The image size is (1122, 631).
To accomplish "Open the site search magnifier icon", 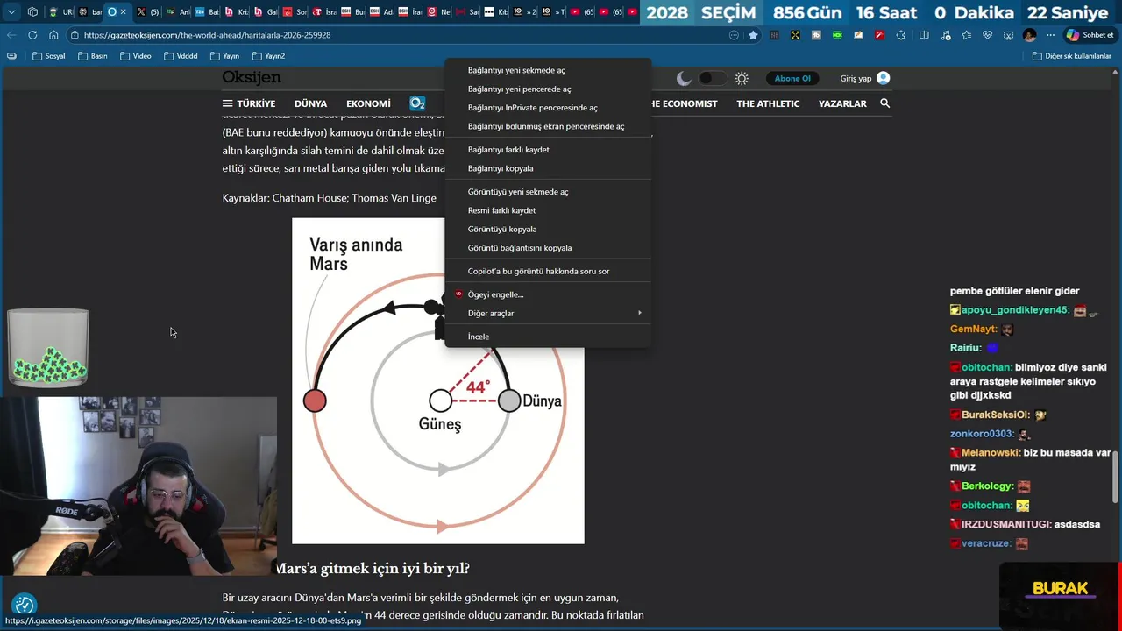I will coord(884,103).
